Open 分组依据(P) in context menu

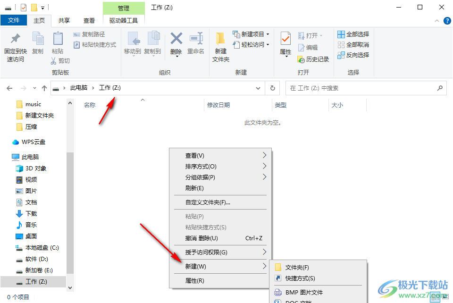(220, 177)
